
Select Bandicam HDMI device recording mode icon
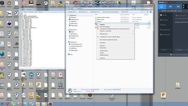point(178,6)
